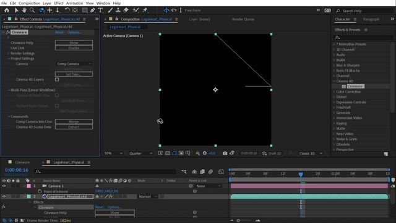Screen dimensions: 396x223
Task: Select the Rectangle shape tool
Action: (85, 10)
